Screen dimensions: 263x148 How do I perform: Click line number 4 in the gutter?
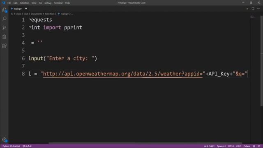point(23,43)
